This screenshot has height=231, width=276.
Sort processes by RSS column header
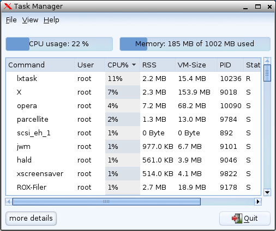point(158,65)
